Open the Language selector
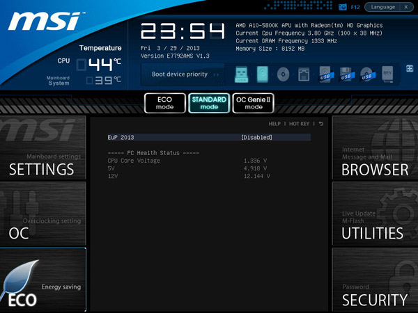This screenshot has height=313, width=418. [x=382, y=7]
